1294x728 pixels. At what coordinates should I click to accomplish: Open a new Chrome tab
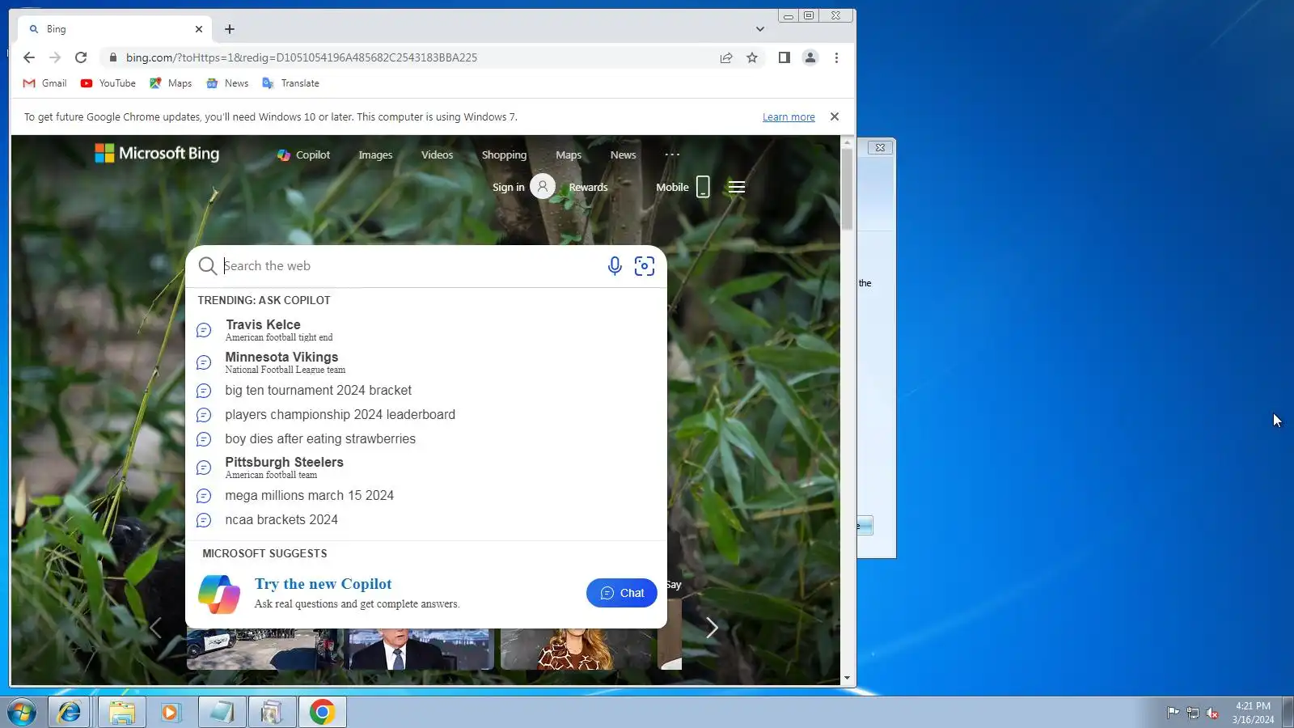(230, 29)
